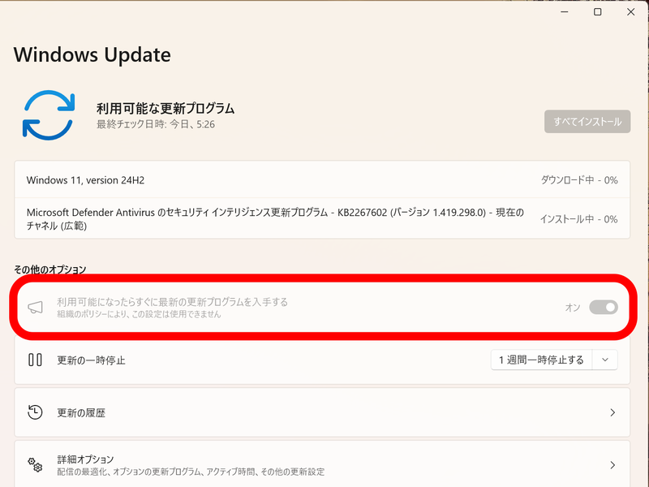Click the settings gear for advanced options
This screenshot has width=649, height=487.
point(34,464)
